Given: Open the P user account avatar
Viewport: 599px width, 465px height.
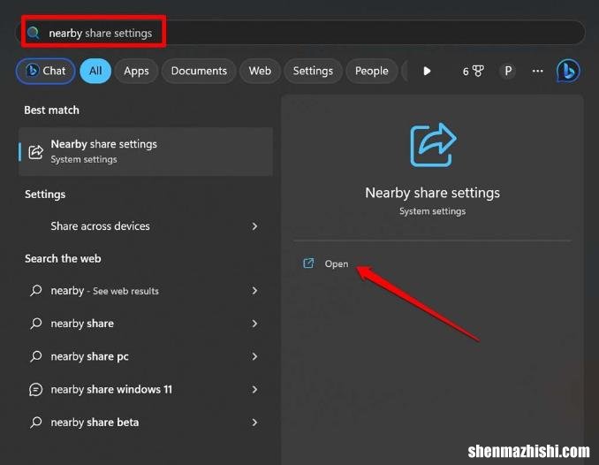Looking at the screenshot, I should click(508, 71).
